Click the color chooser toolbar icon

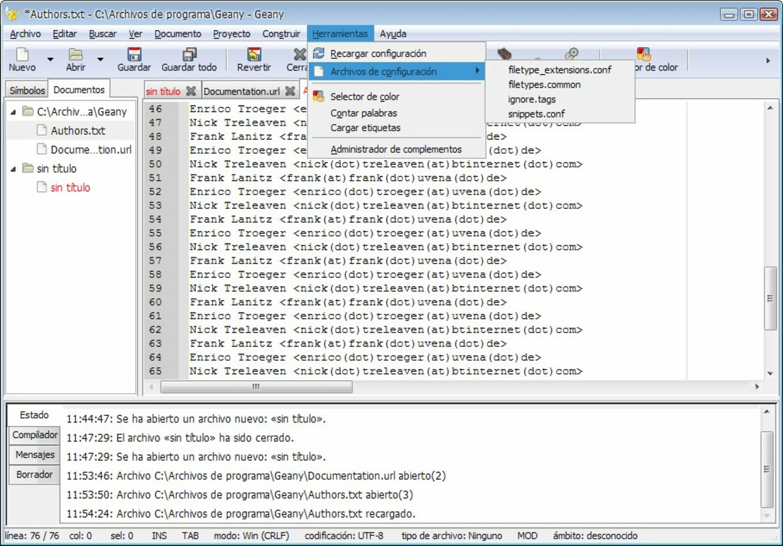[643, 53]
